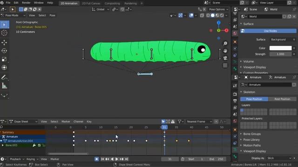Select the Rotate tool in left toolbar
298x167 pixels.
tap(4, 51)
